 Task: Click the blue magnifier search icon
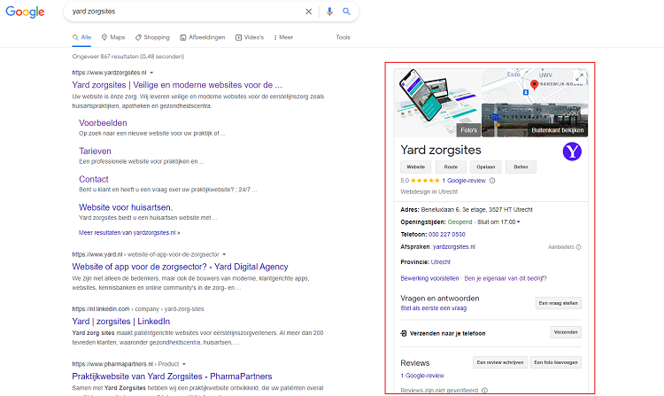(x=346, y=12)
